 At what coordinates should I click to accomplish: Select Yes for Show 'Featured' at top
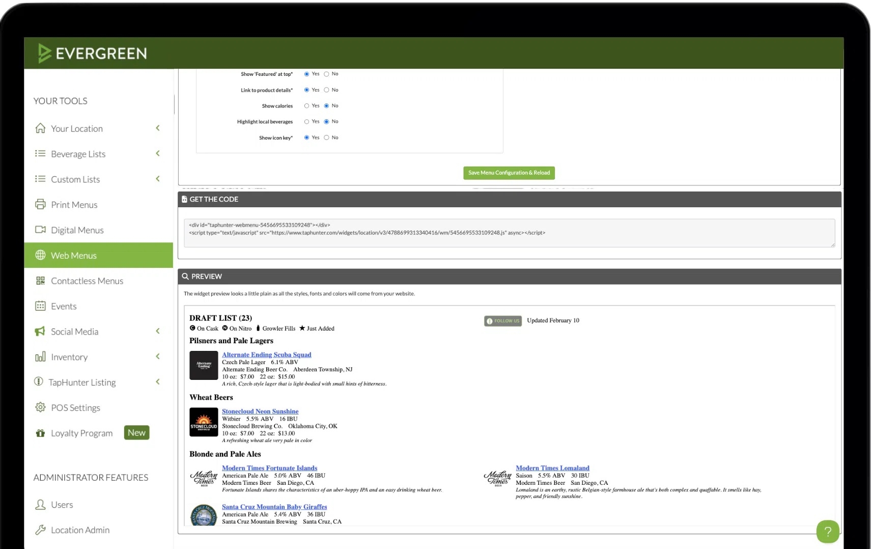coord(306,74)
